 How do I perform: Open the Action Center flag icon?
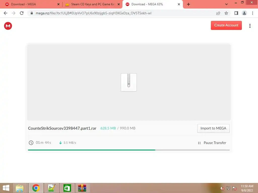[234, 188]
